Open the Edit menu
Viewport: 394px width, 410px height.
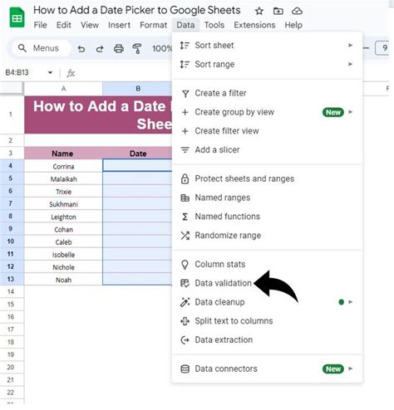pyautogui.click(x=64, y=25)
